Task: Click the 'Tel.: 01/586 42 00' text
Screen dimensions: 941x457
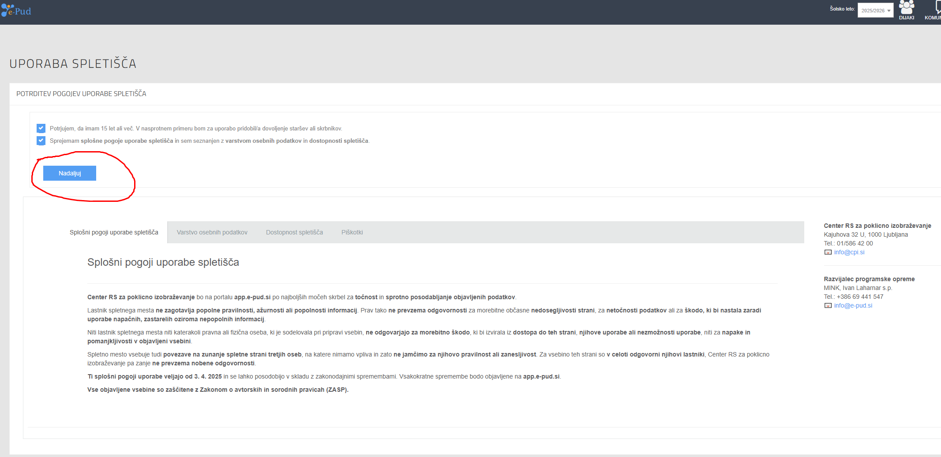Action: coord(848,243)
